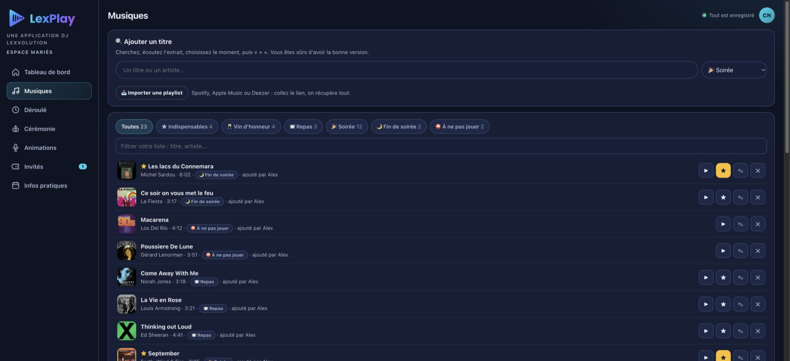Click Repas tag on La Vie en Rose
The height and width of the screenshot is (361, 790).
click(x=213, y=308)
